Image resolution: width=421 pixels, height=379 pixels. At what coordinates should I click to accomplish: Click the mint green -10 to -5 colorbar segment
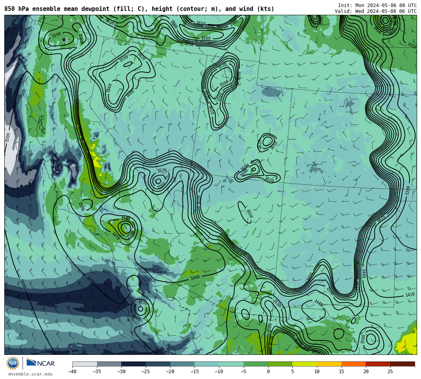pyautogui.click(x=232, y=364)
